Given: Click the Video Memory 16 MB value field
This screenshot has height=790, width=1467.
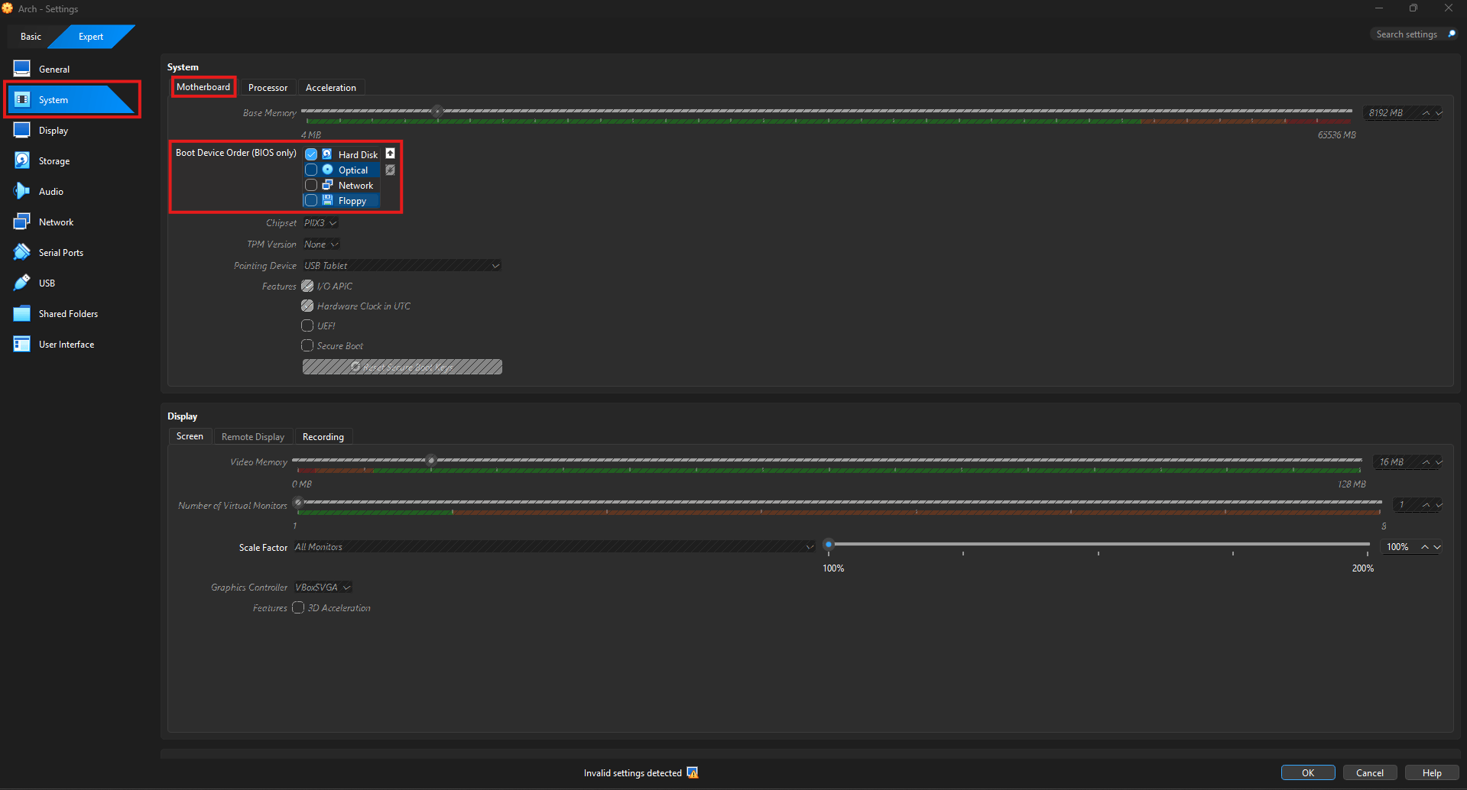Looking at the screenshot, I should click(1396, 462).
